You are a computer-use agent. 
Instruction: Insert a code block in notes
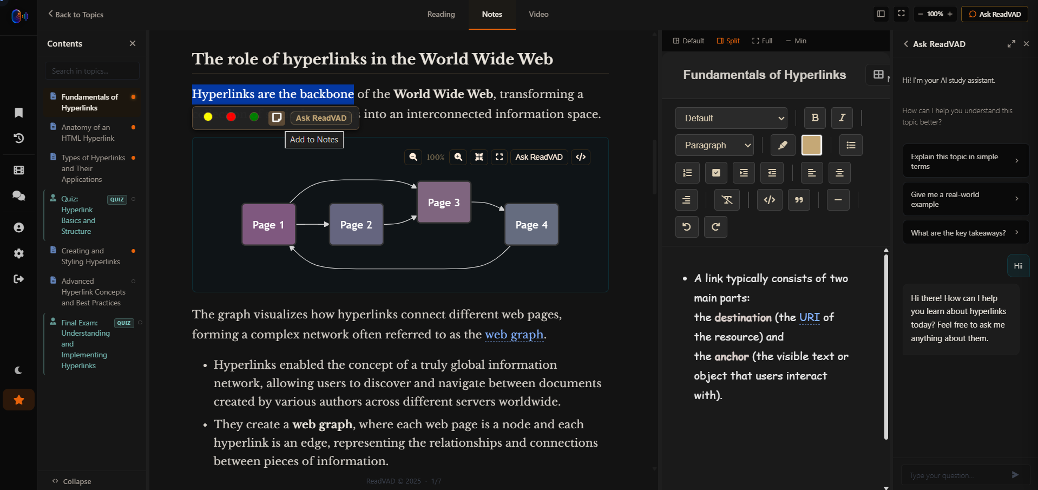[x=769, y=200]
